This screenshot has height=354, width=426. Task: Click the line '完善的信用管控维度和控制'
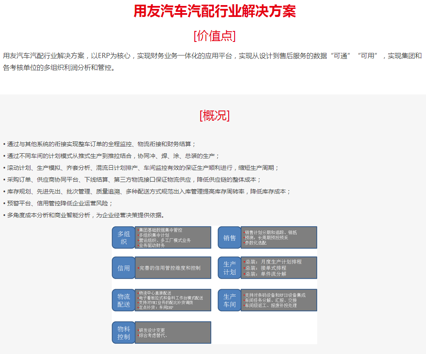(x=169, y=268)
